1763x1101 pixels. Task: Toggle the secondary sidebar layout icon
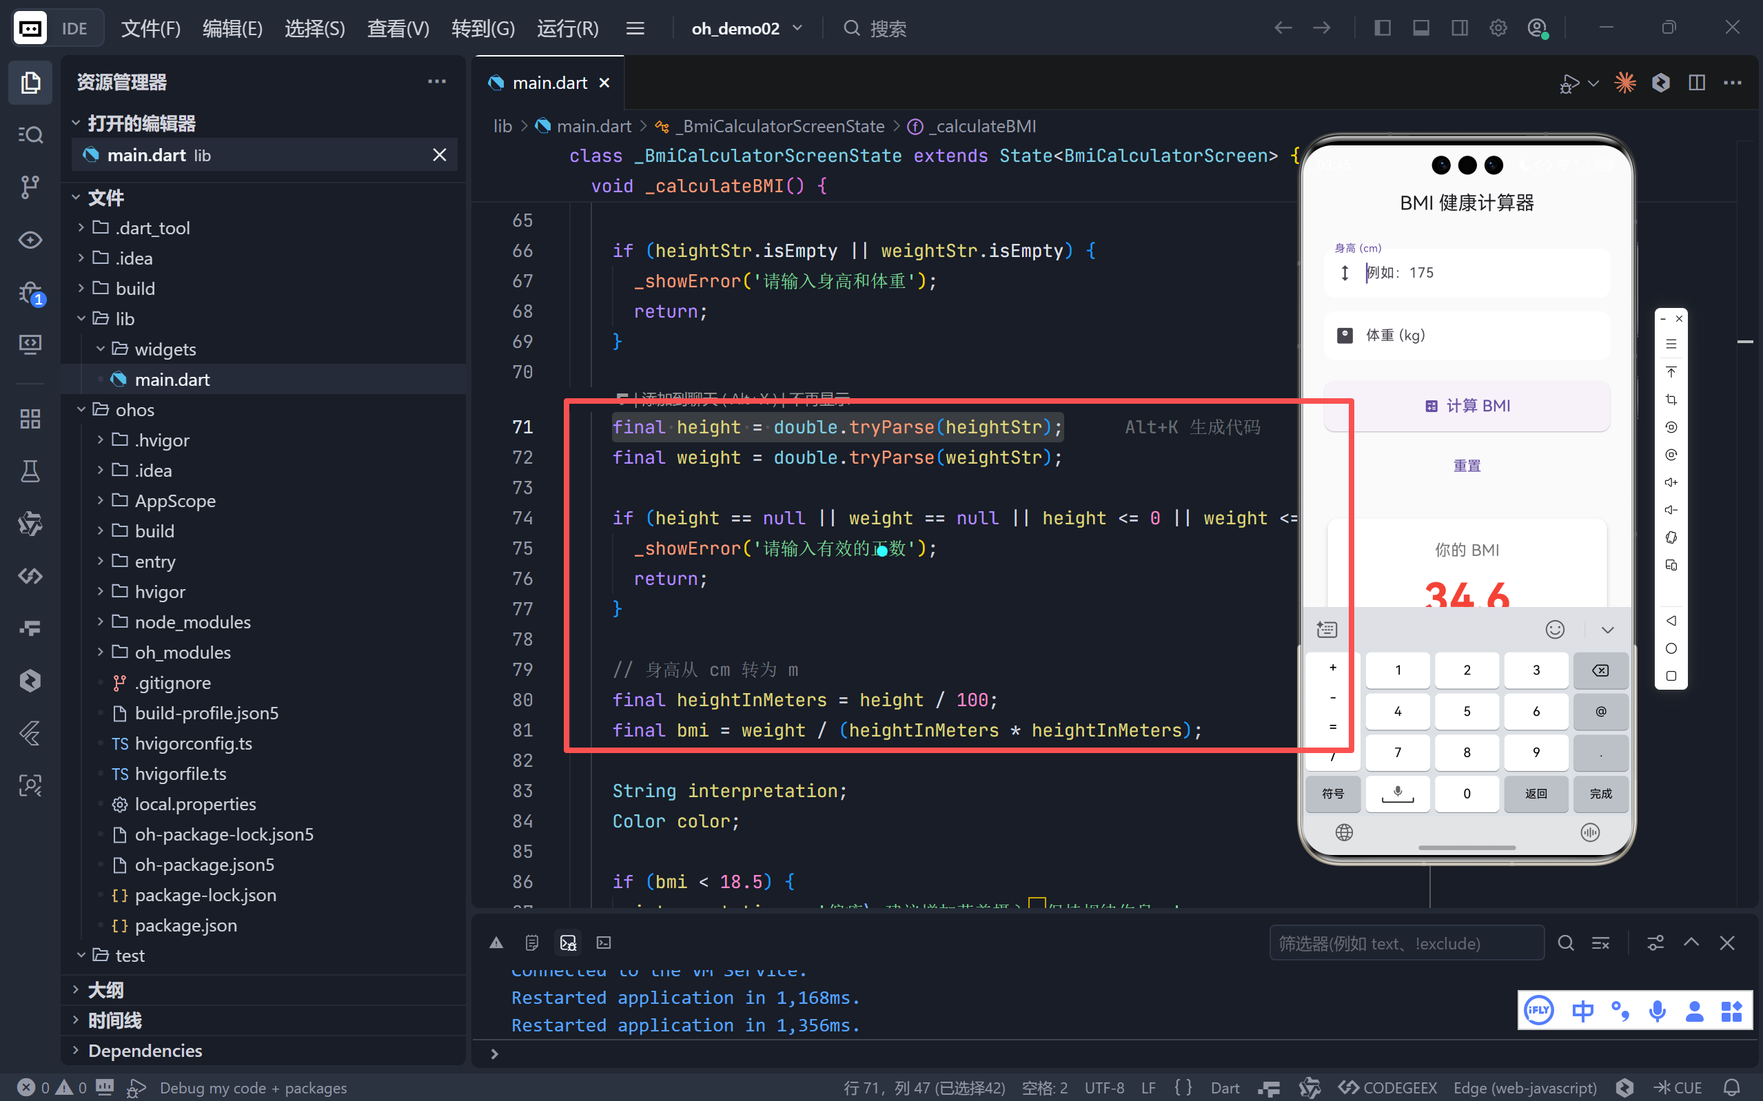pos(1459,28)
